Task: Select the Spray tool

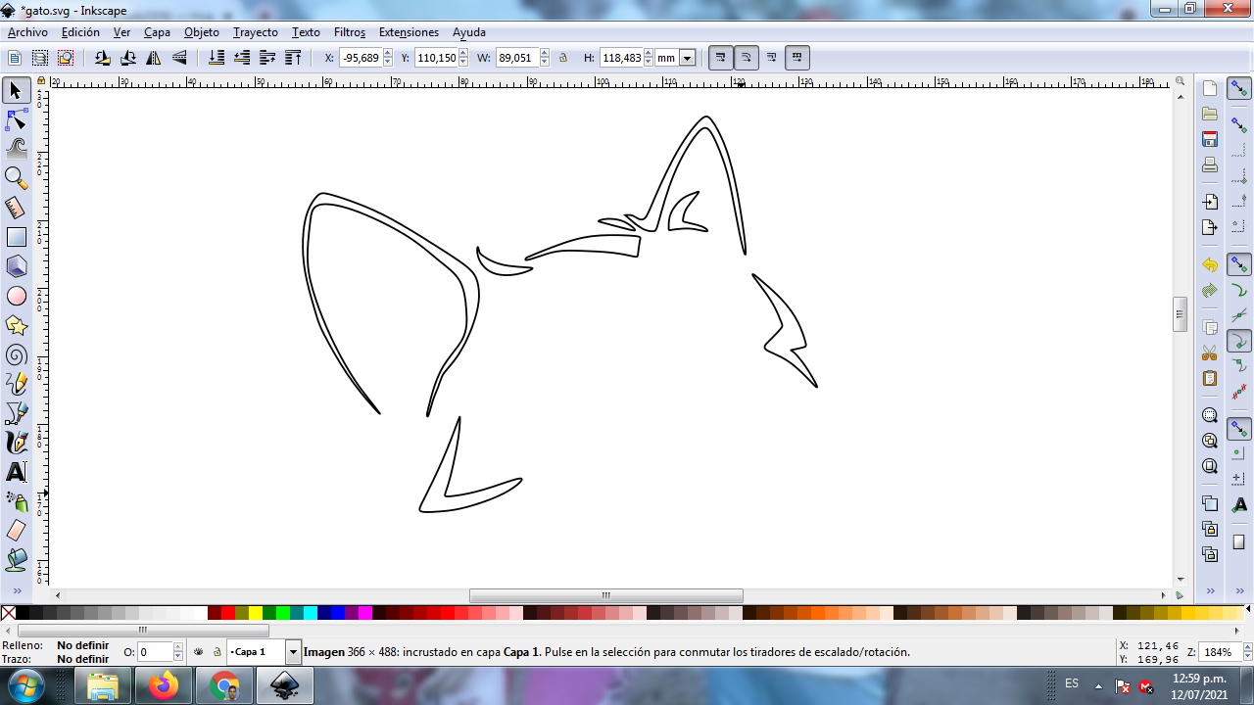Action: point(16,501)
